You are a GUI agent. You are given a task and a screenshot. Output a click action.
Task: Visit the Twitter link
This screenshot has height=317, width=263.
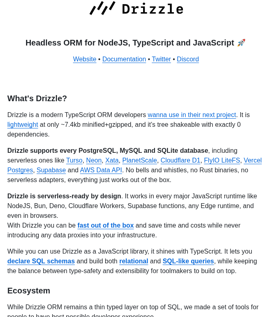[x=161, y=59]
